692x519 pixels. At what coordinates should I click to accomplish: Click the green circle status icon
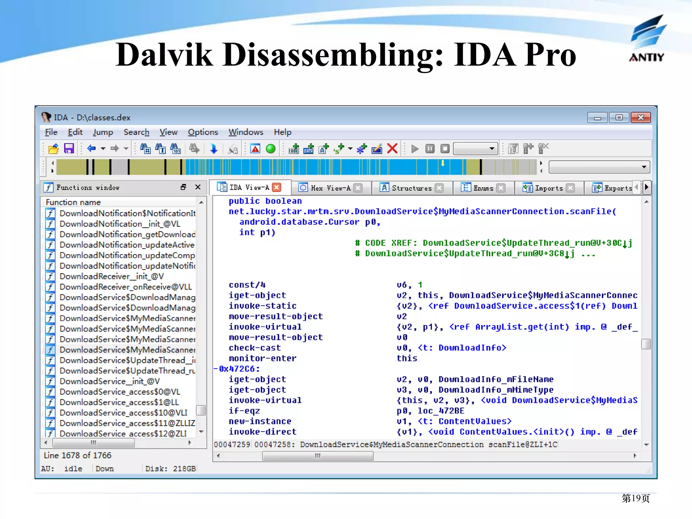pos(271,149)
